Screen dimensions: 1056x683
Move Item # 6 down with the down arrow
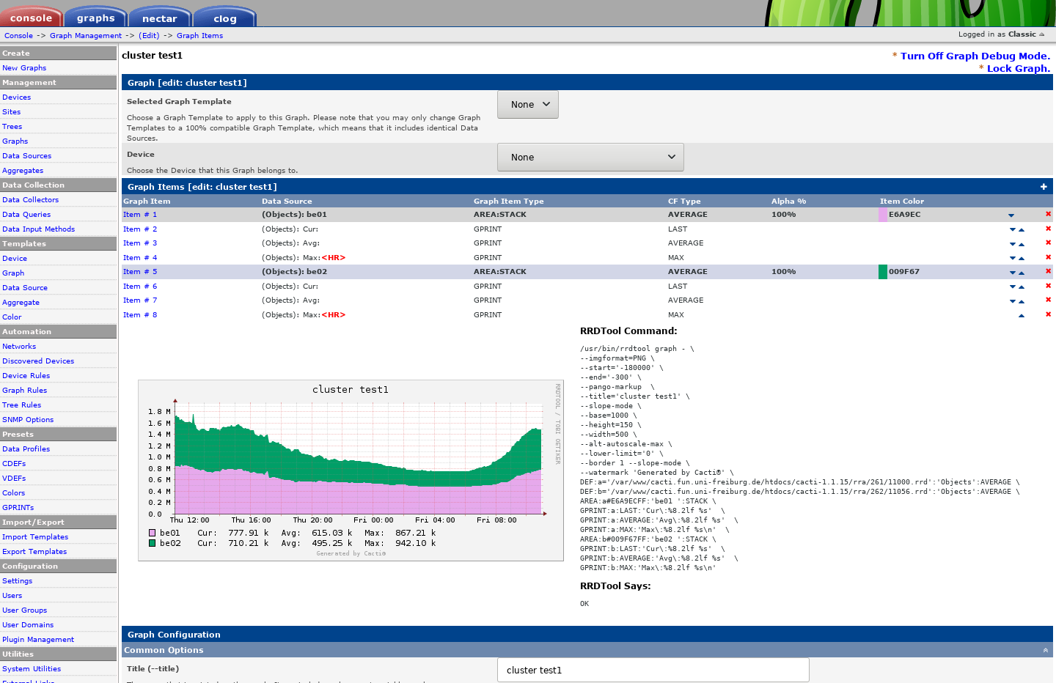tap(1012, 287)
